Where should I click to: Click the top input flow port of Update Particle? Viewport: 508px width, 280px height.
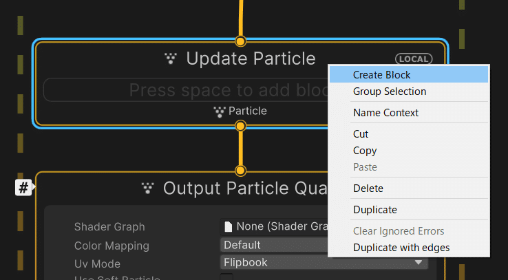click(240, 41)
